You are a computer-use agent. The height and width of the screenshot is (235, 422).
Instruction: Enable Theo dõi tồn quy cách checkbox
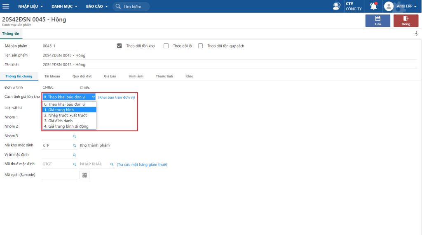[x=201, y=46]
